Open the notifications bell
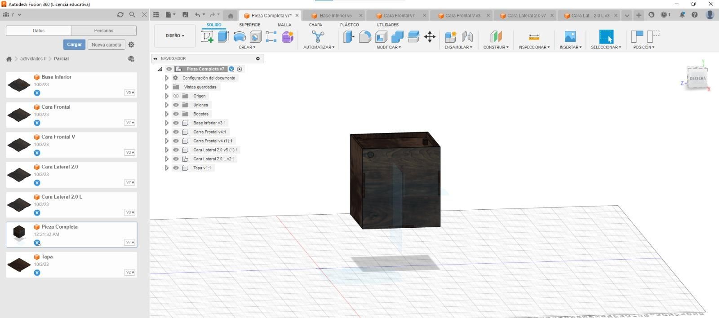The image size is (719, 318). [682, 15]
